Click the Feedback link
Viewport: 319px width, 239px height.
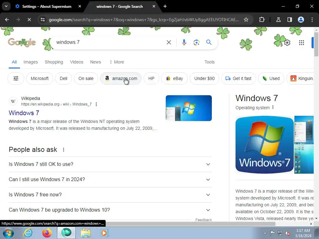pyautogui.click(x=203, y=220)
